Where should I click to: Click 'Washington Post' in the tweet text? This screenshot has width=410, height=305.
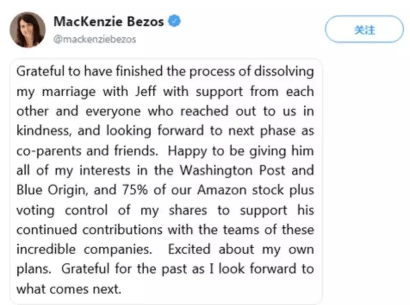pyautogui.click(x=232, y=171)
